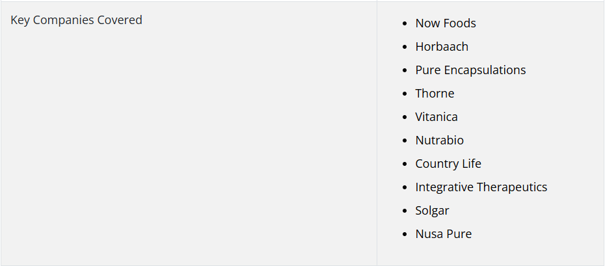Viewport: 605px width, 266px height.
Task: Select the bullet beside Vitanica
Action: (x=405, y=117)
